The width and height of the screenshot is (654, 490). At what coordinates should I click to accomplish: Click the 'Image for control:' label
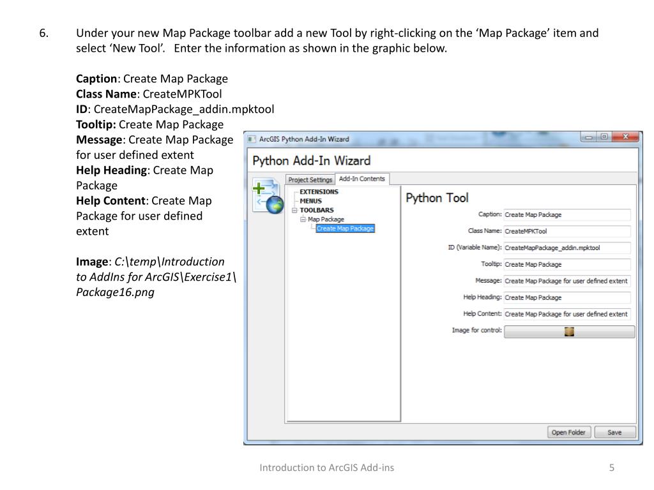(476, 330)
